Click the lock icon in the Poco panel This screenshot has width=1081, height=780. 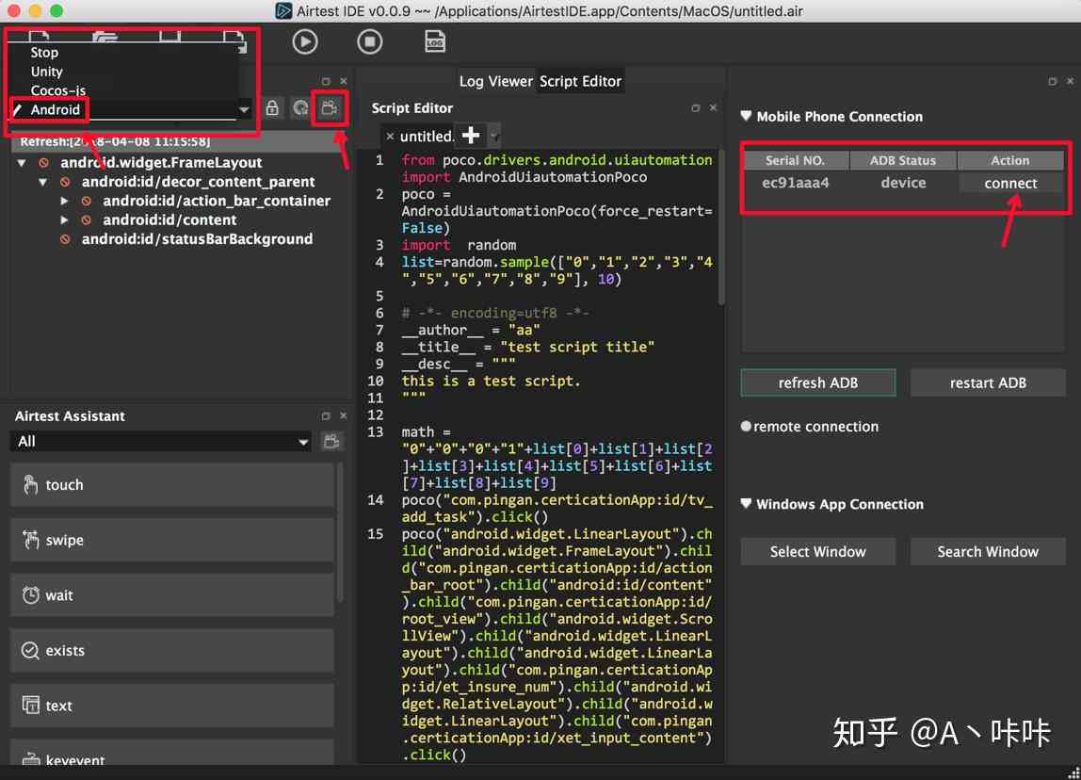(x=272, y=108)
